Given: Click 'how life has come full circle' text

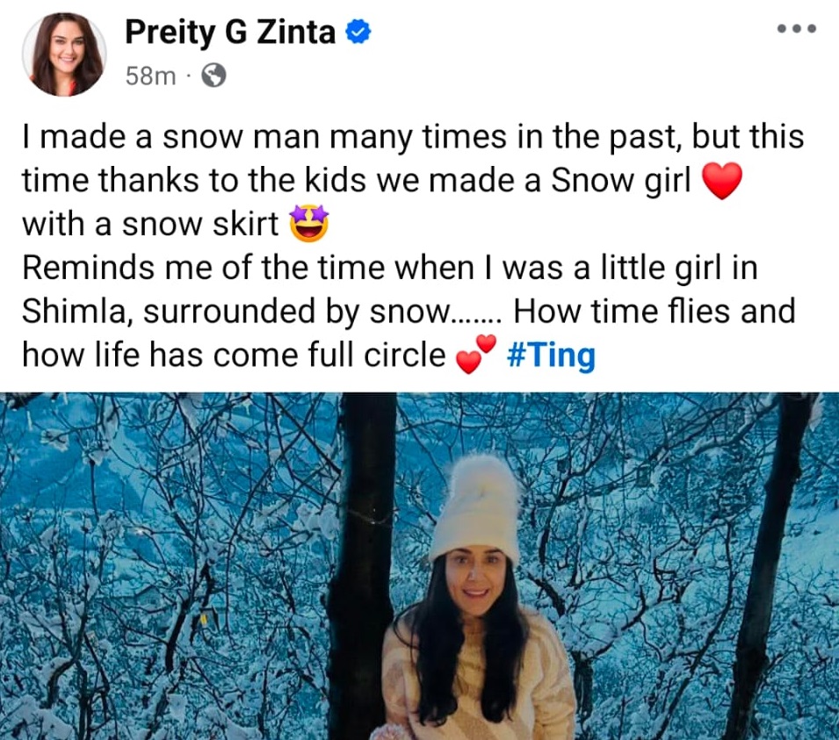Looking at the screenshot, I should click(x=234, y=356).
